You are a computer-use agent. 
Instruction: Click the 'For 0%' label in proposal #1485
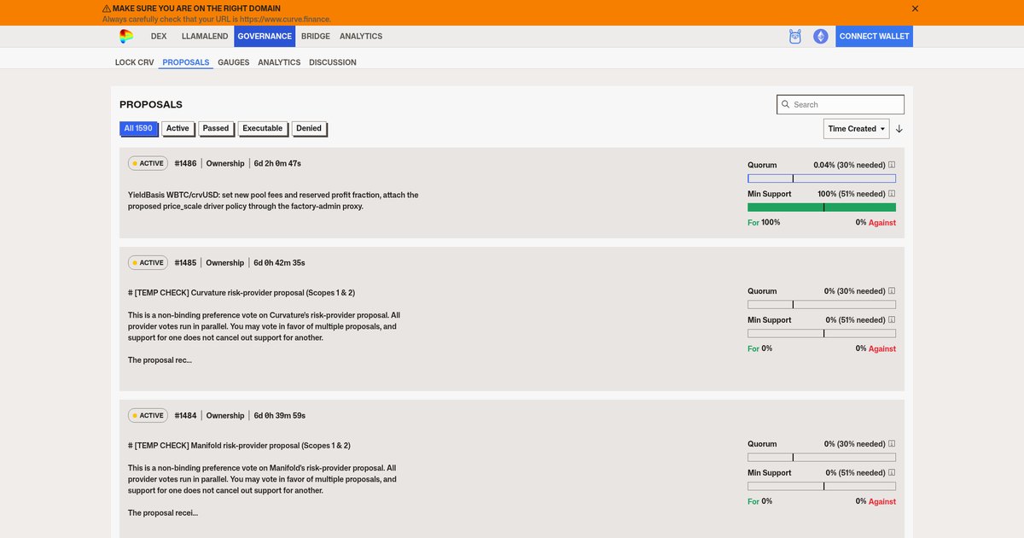coord(759,348)
